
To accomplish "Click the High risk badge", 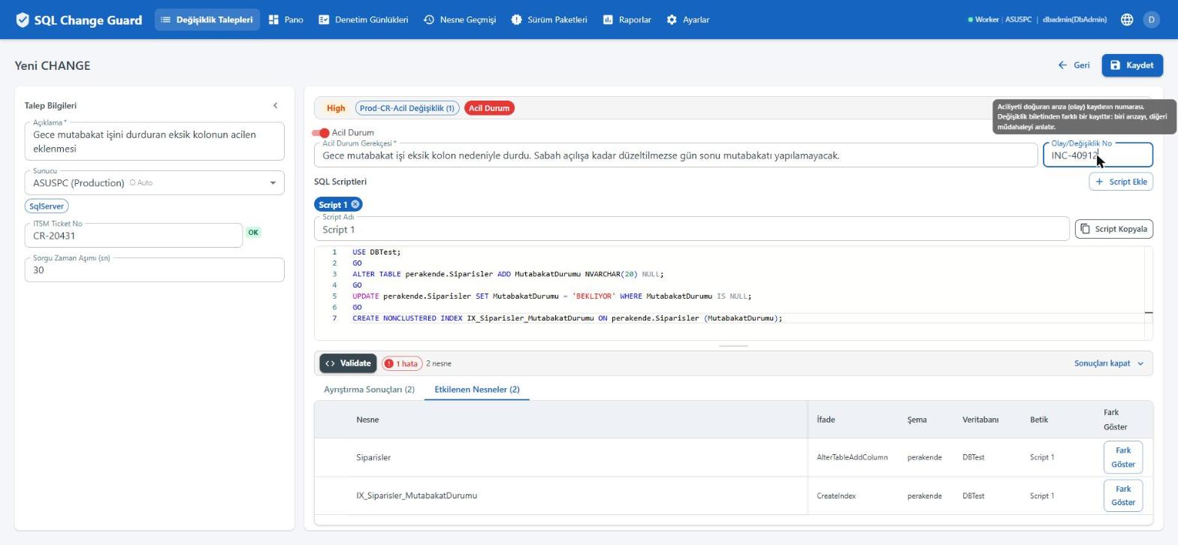I will [x=336, y=108].
